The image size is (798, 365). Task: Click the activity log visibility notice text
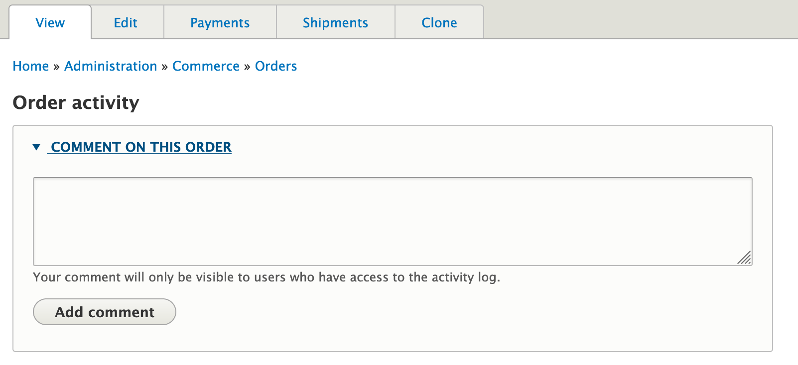[x=266, y=277]
